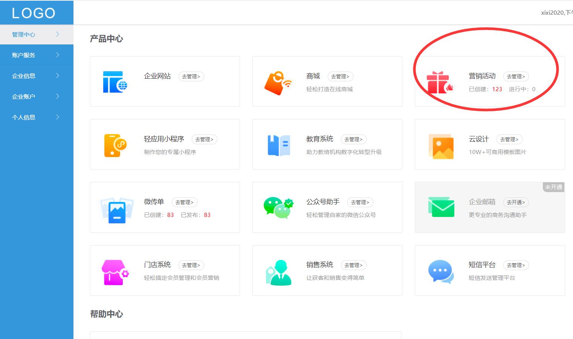The width and height of the screenshot is (573, 339).
Task: Select 管理中心 in the sidebar
Action: [23, 34]
